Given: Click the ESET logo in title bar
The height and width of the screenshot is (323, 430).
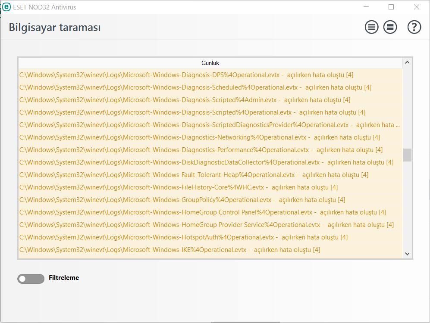Looking at the screenshot, I should [x=6, y=7].
